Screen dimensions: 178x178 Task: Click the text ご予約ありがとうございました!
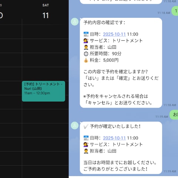tap(115, 169)
